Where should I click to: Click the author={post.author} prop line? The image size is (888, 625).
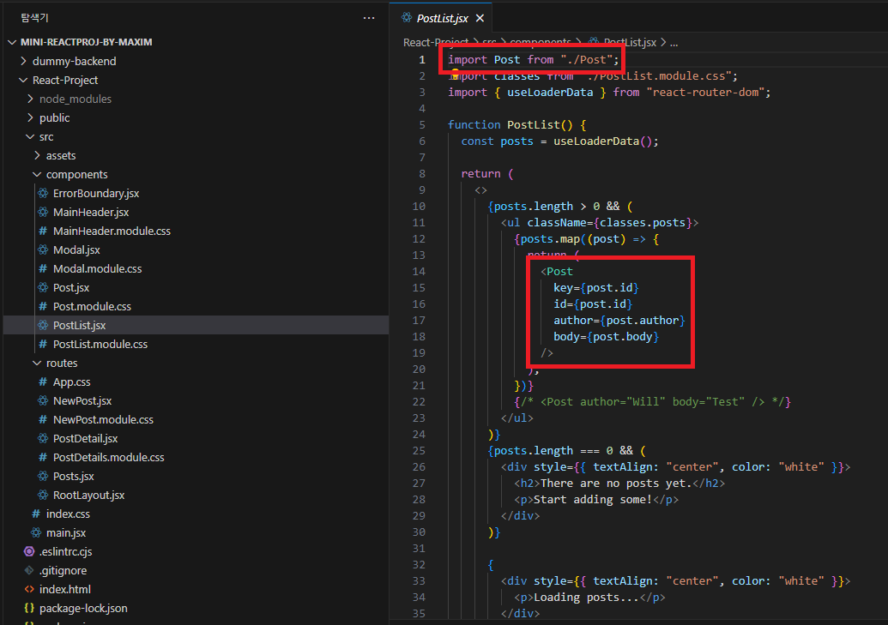coord(619,321)
